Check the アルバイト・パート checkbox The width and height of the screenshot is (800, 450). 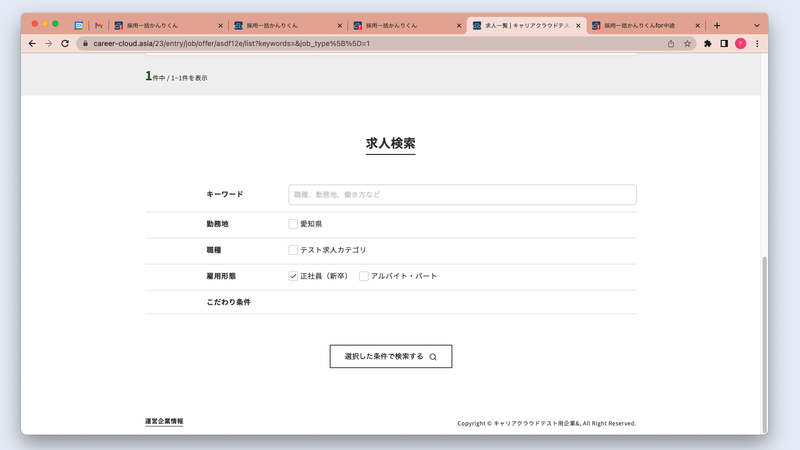click(x=363, y=276)
